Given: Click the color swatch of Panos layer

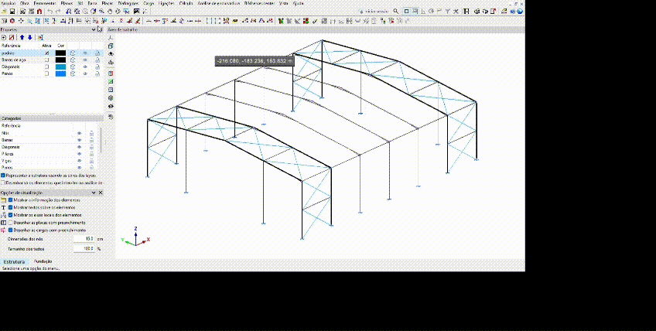Looking at the screenshot, I should coord(60,74).
